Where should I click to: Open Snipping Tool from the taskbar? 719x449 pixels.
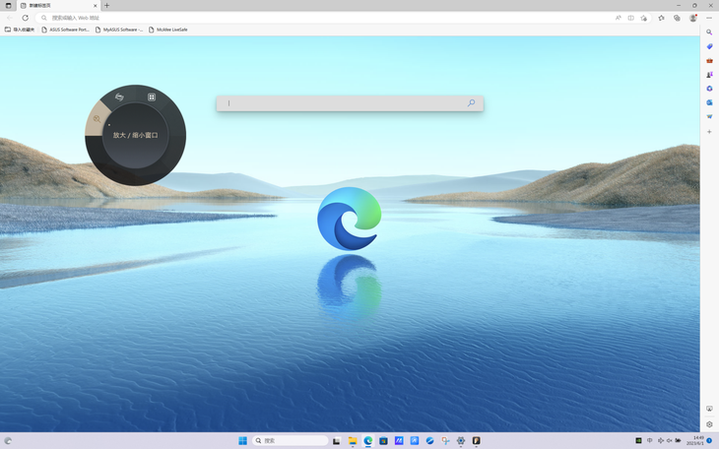tap(445, 441)
